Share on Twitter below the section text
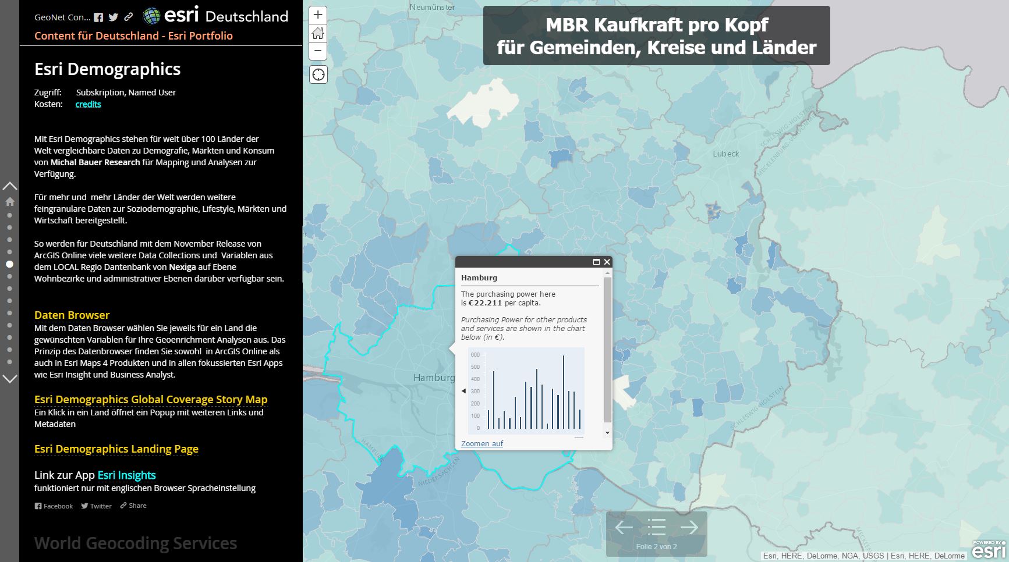Image resolution: width=1009 pixels, height=562 pixels. (97, 506)
